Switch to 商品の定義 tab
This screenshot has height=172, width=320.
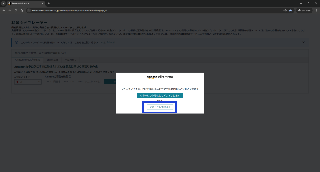point(52,60)
